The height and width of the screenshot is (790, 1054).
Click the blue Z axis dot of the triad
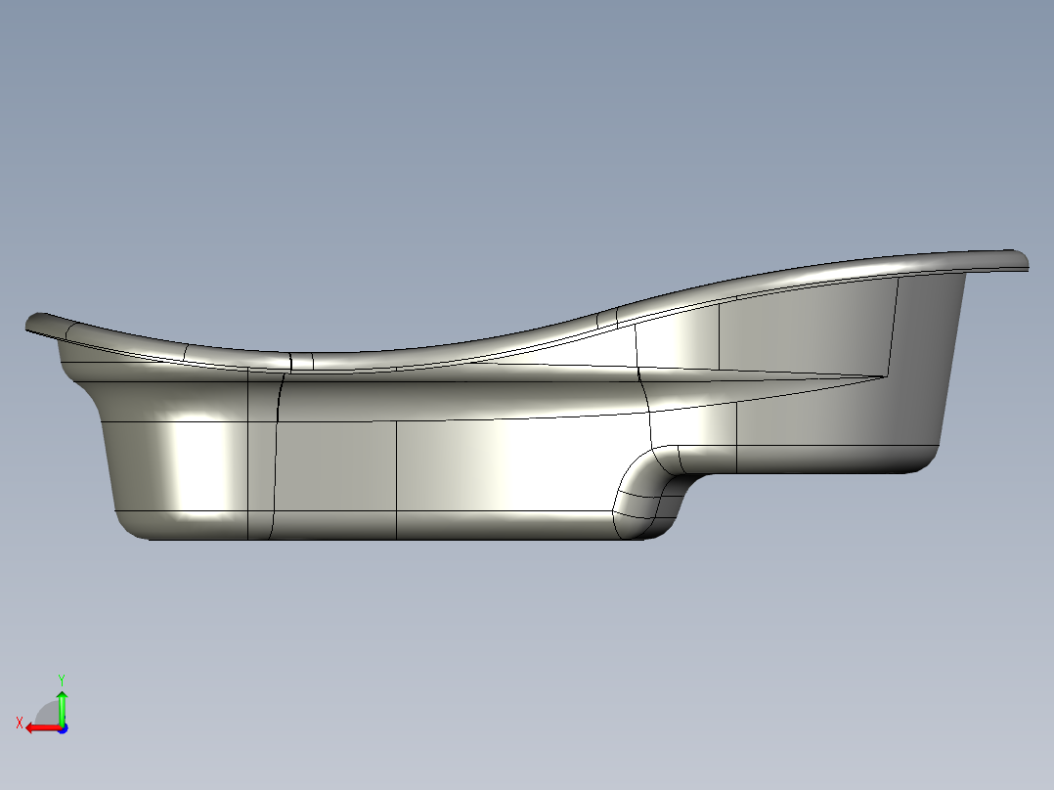pos(63,728)
